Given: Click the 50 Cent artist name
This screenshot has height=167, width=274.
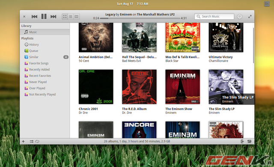Looking at the screenshot, I should click(x=84, y=61).
